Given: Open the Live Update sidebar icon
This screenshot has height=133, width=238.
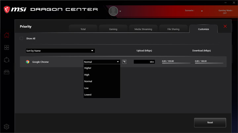Looking at the screenshot, I should click(7, 60).
